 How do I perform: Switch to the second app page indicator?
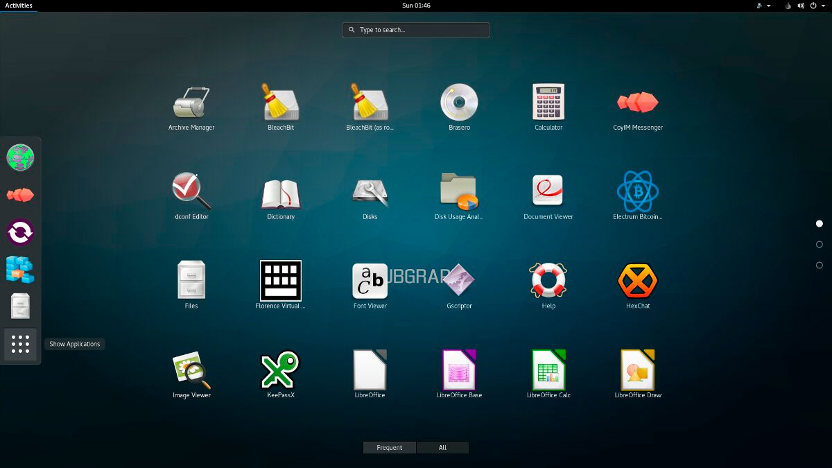(820, 245)
